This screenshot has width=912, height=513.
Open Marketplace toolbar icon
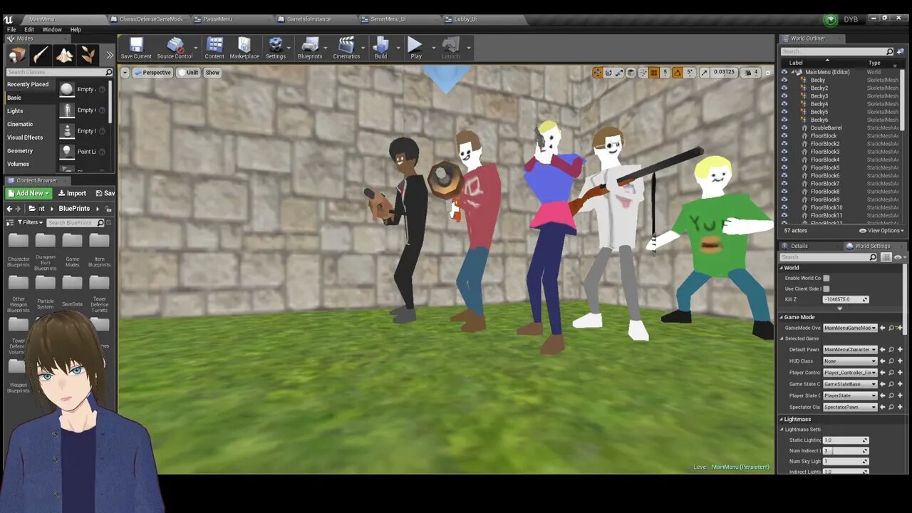(244, 48)
